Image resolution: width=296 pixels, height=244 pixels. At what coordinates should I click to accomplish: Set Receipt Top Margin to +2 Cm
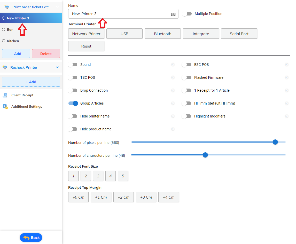124,197
